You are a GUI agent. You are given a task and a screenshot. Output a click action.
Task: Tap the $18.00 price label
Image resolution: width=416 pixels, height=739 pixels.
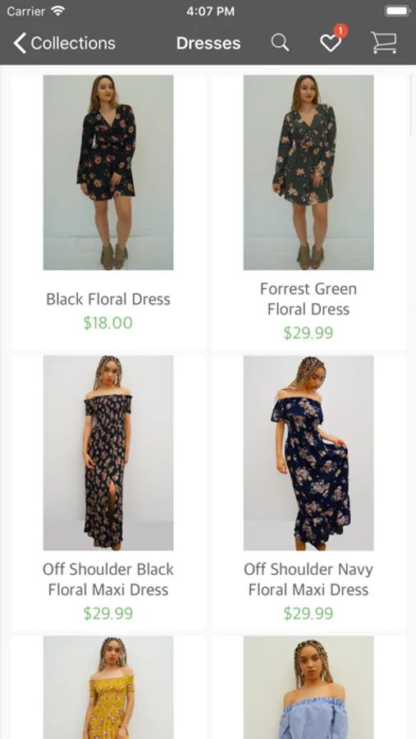pyautogui.click(x=107, y=323)
